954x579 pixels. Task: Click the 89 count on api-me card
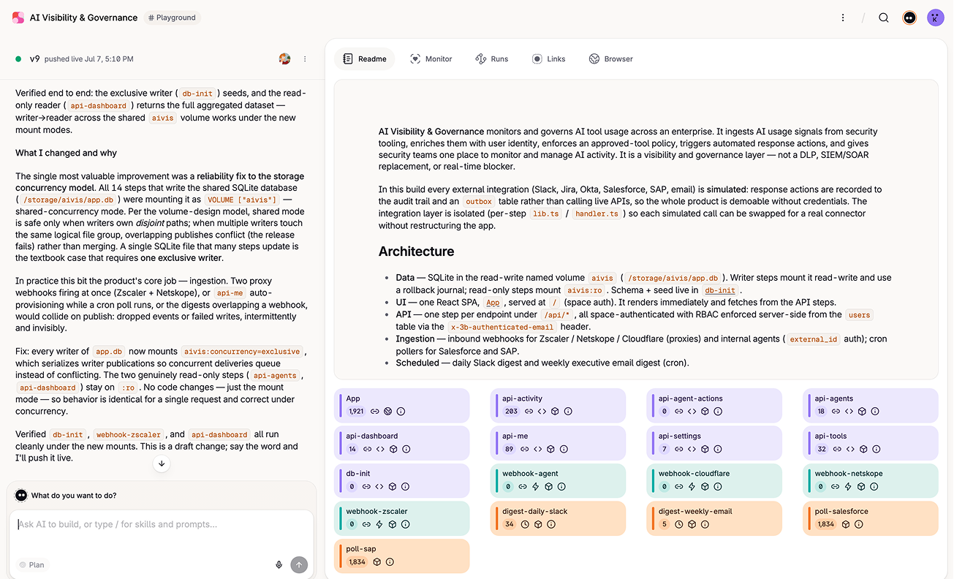[x=510, y=449]
